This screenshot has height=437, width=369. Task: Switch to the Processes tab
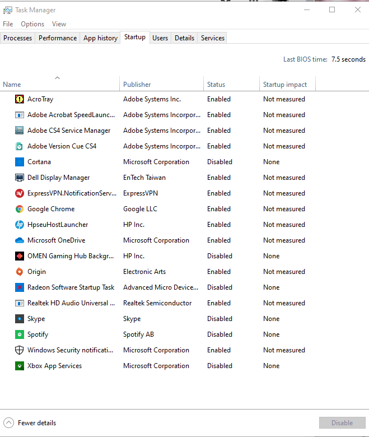pos(17,38)
